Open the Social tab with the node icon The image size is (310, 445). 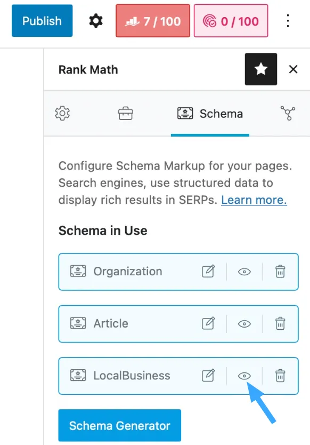(288, 113)
